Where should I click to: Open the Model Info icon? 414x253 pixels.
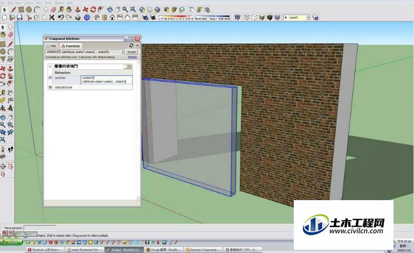tap(87, 17)
